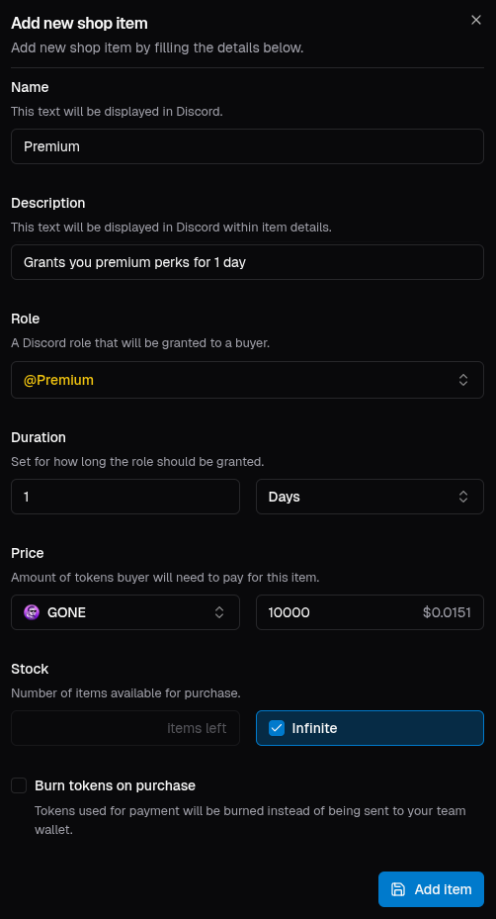The image size is (496, 919).
Task: Click the GONE selector chevron arrows
Action: pos(219,612)
